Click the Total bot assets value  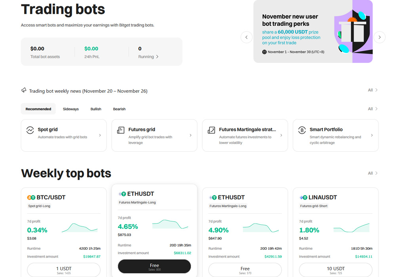coord(37,49)
